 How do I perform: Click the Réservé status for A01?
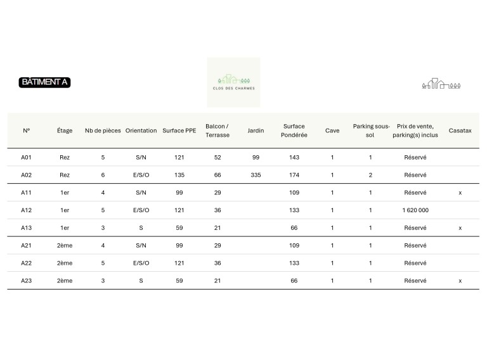click(x=415, y=157)
